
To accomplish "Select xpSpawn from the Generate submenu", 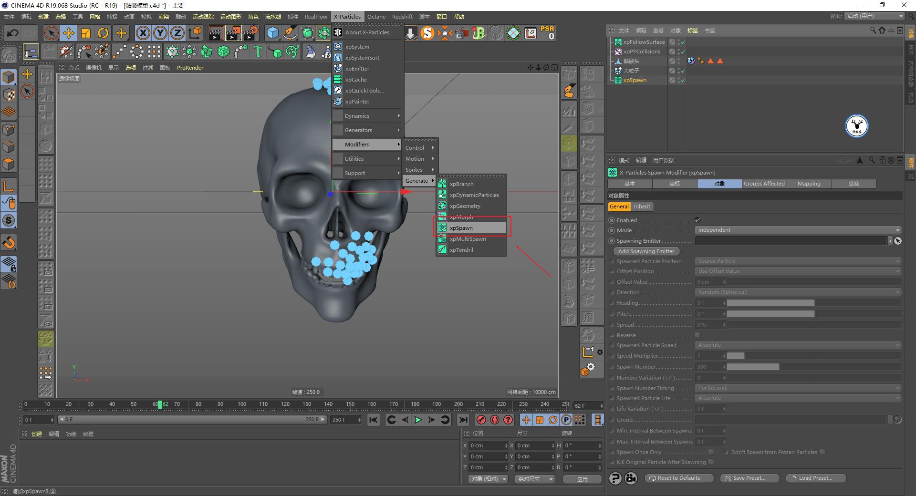I will pos(460,228).
